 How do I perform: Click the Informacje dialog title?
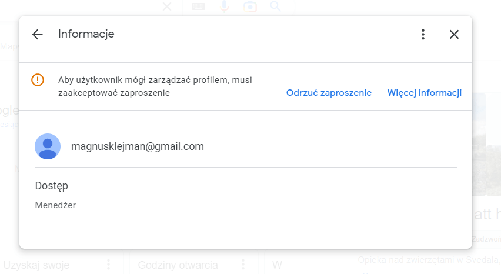point(86,34)
